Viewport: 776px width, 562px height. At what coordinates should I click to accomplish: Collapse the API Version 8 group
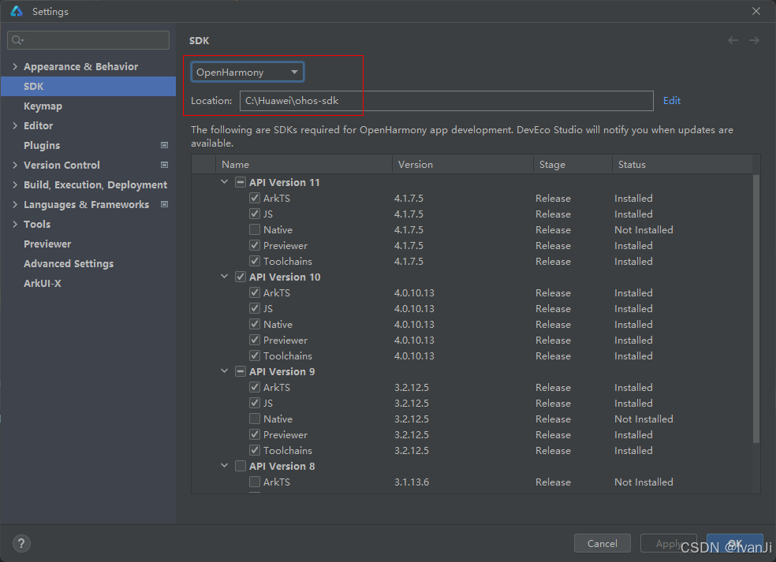click(224, 466)
